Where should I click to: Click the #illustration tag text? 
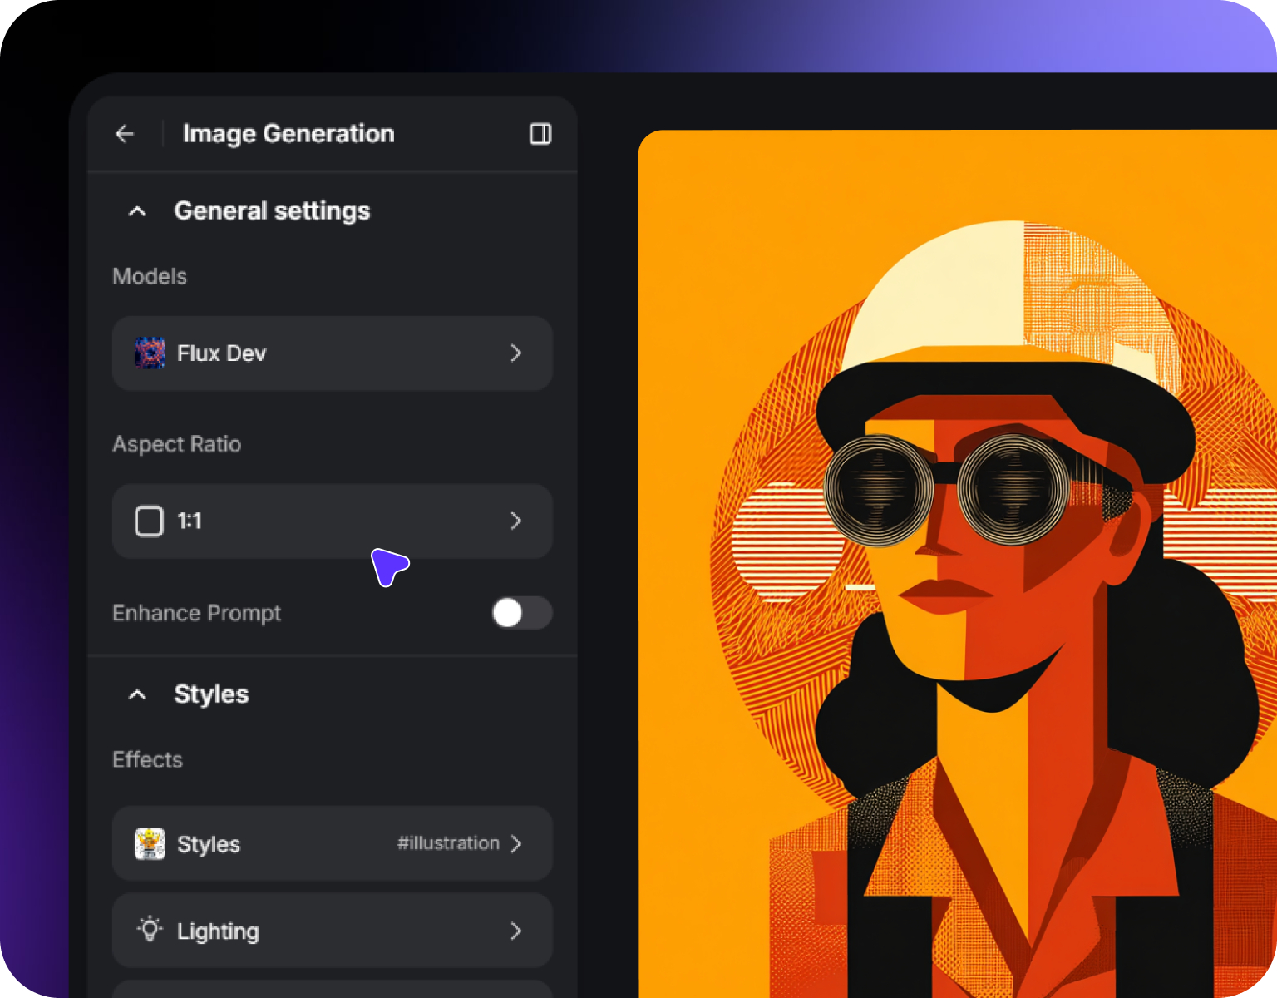[448, 843]
